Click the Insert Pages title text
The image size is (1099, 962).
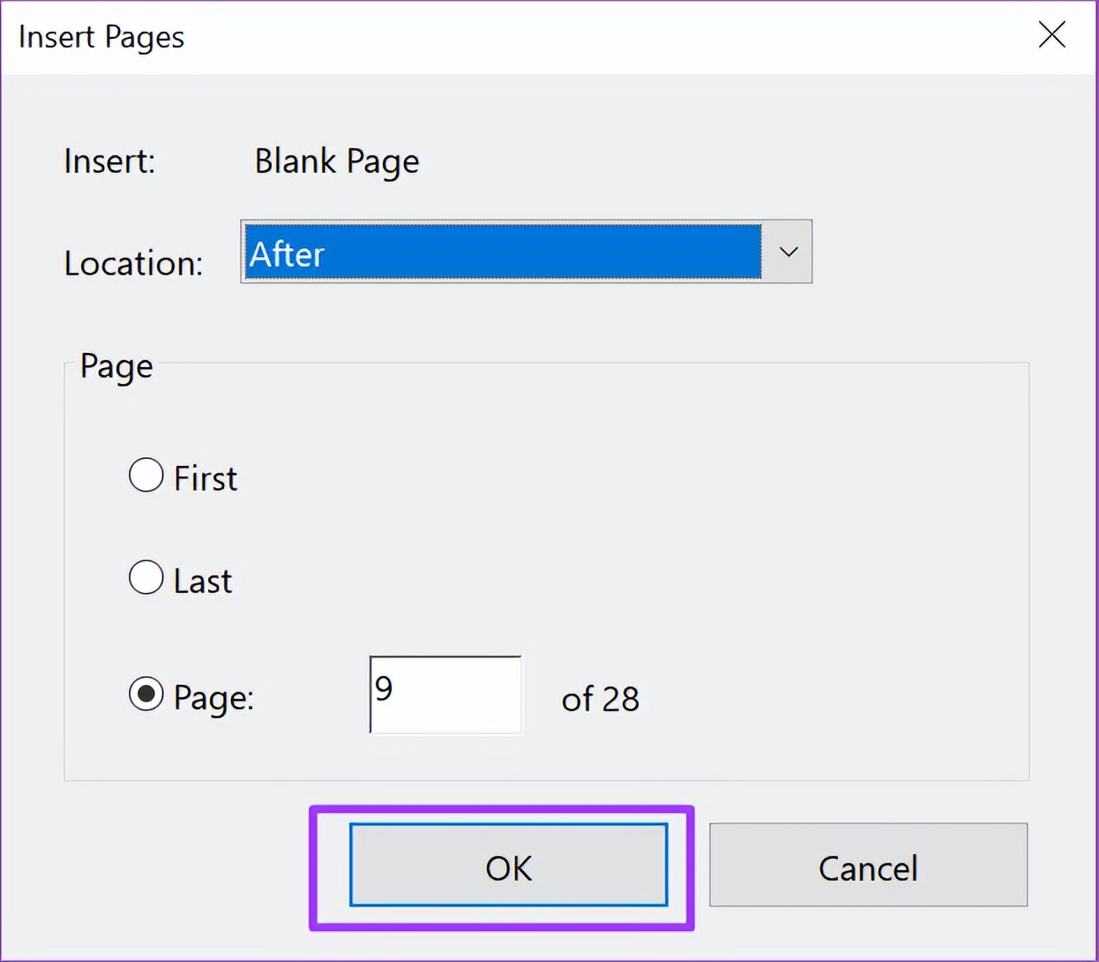100,37
